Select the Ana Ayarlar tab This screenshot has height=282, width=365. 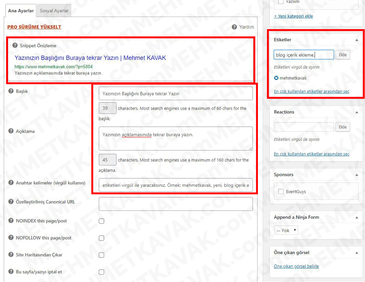[x=21, y=11]
